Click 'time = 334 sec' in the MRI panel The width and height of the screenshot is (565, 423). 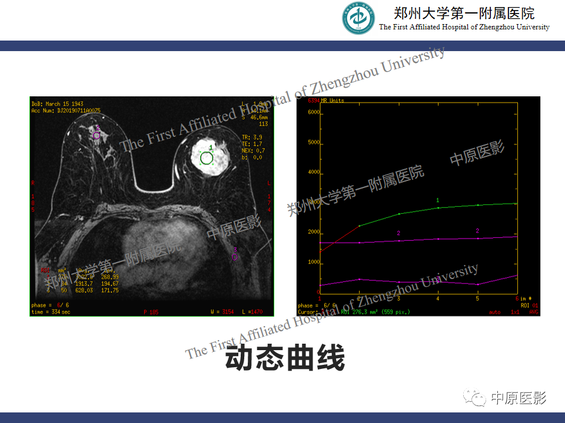[51, 312]
